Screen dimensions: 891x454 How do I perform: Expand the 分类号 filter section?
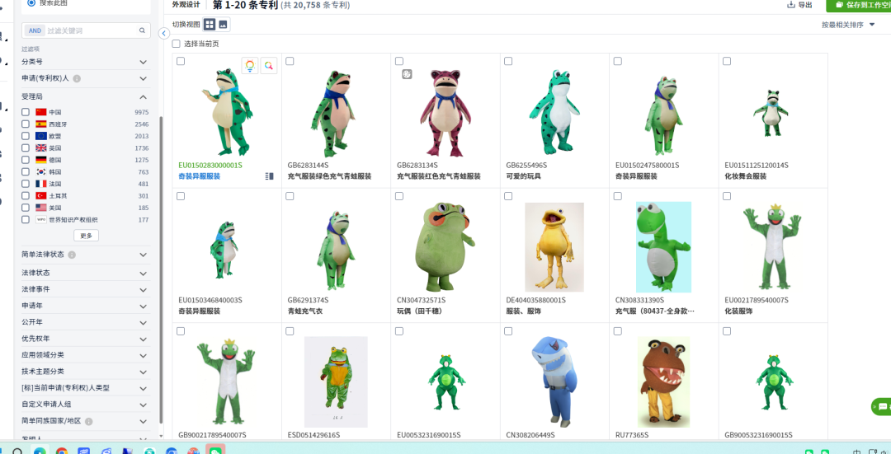(x=144, y=62)
